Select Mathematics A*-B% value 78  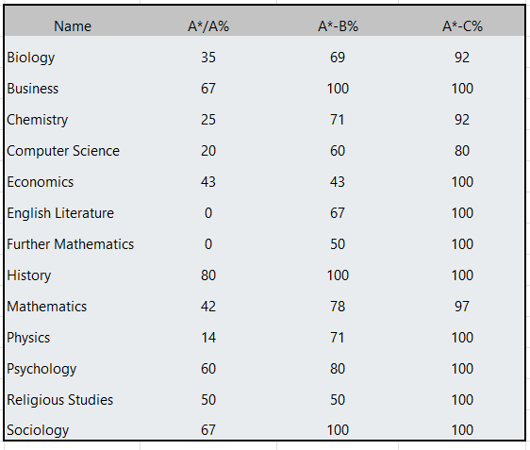point(338,307)
